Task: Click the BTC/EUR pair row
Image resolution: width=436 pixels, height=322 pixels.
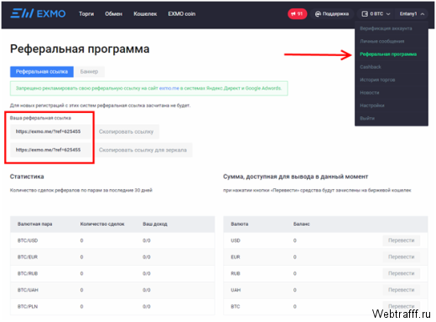Action: click(112, 257)
